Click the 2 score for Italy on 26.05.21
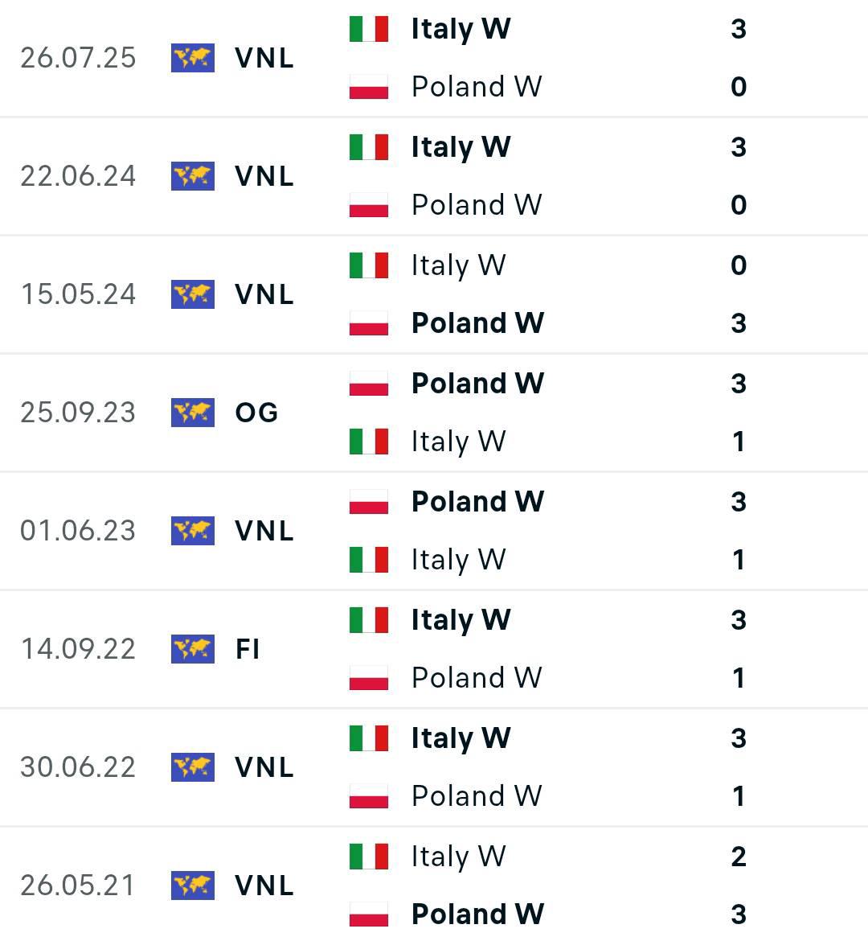 point(739,857)
